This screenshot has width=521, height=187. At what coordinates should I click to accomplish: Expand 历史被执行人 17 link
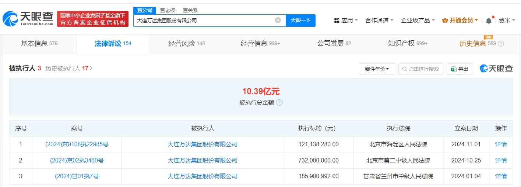pyautogui.click(x=69, y=68)
